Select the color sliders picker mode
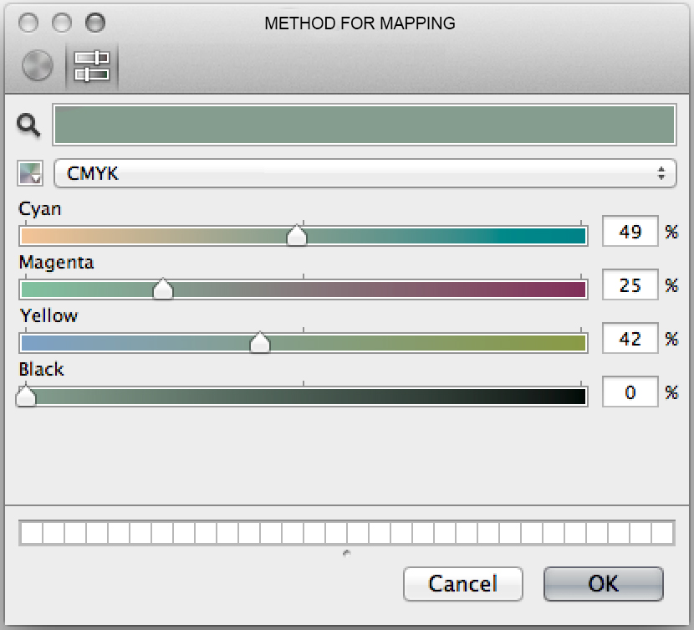The width and height of the screenshot is (694, 630). click(91, 66)
